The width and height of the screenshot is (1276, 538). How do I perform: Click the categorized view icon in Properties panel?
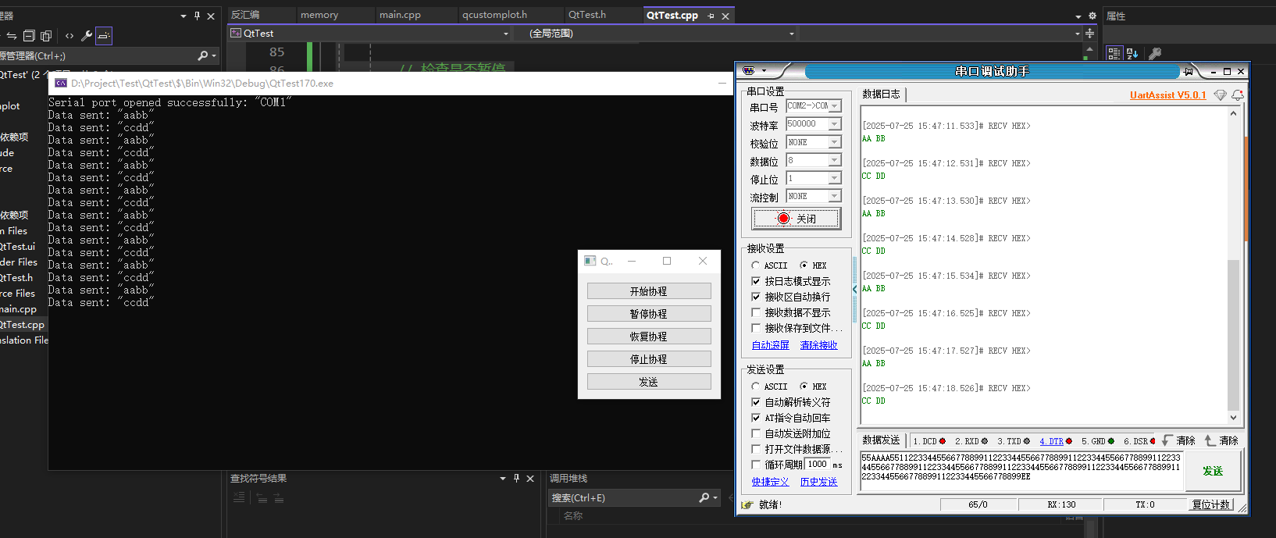(x=1114, y=53)
